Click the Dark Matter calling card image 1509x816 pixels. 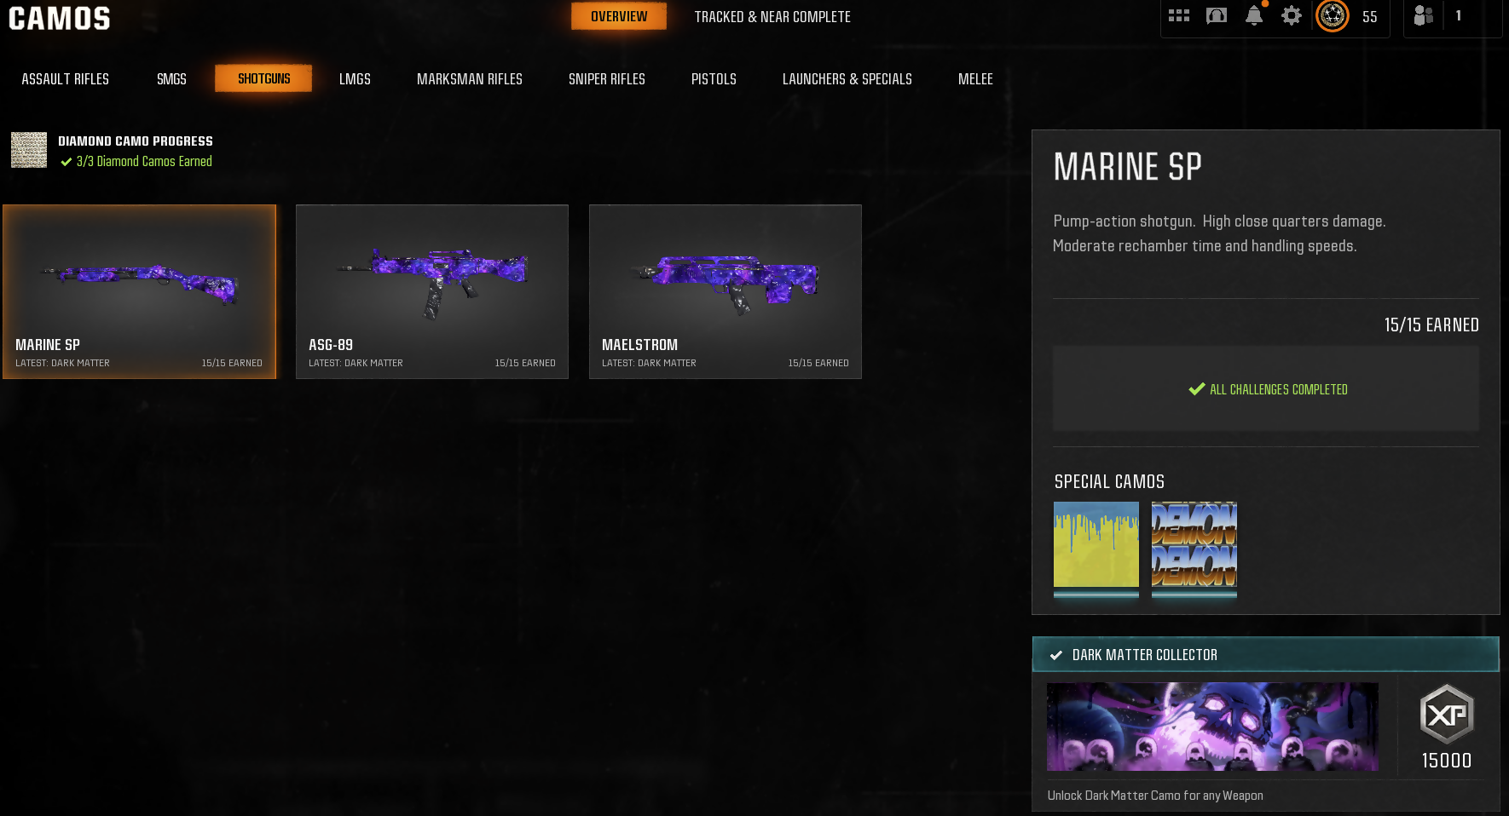click(1212, 727)
